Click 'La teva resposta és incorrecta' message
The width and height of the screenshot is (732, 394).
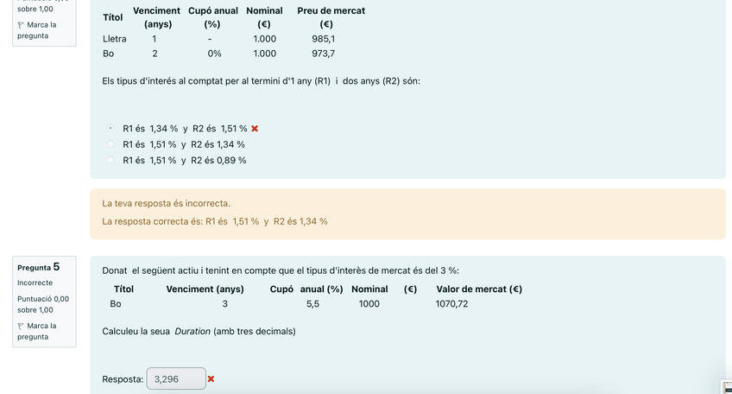click(166, 203)
